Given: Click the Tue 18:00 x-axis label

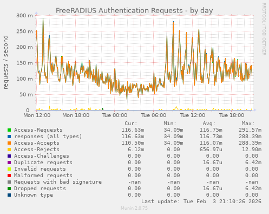Looking at the screenshot, I should tap(232, 115).
